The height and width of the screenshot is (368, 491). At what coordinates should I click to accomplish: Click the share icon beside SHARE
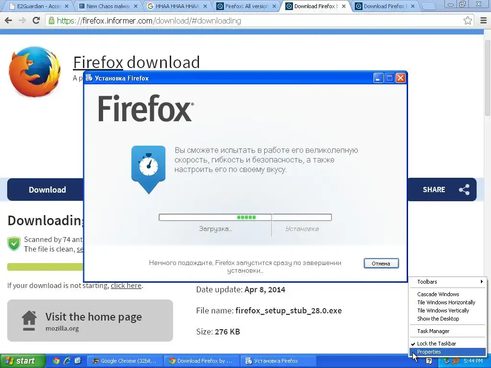point(464,190)
